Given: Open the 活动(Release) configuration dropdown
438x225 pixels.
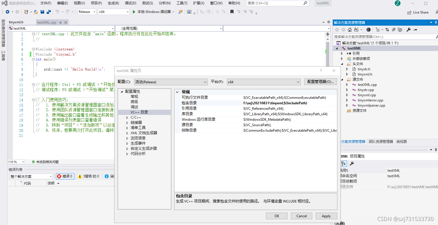Looking at the screenshot, I should [171, 82].
